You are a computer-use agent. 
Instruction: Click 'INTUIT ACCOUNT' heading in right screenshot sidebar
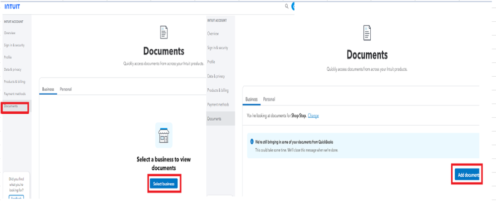point(217,20)
